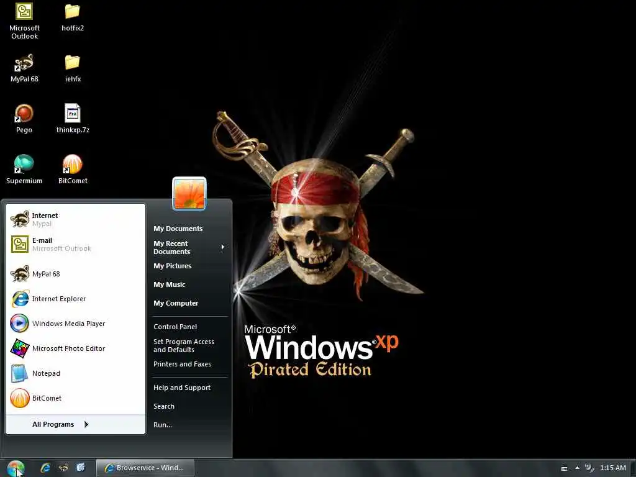
Task: Start Windows Media Player from Start menu
Action: [x=75, y=324]
